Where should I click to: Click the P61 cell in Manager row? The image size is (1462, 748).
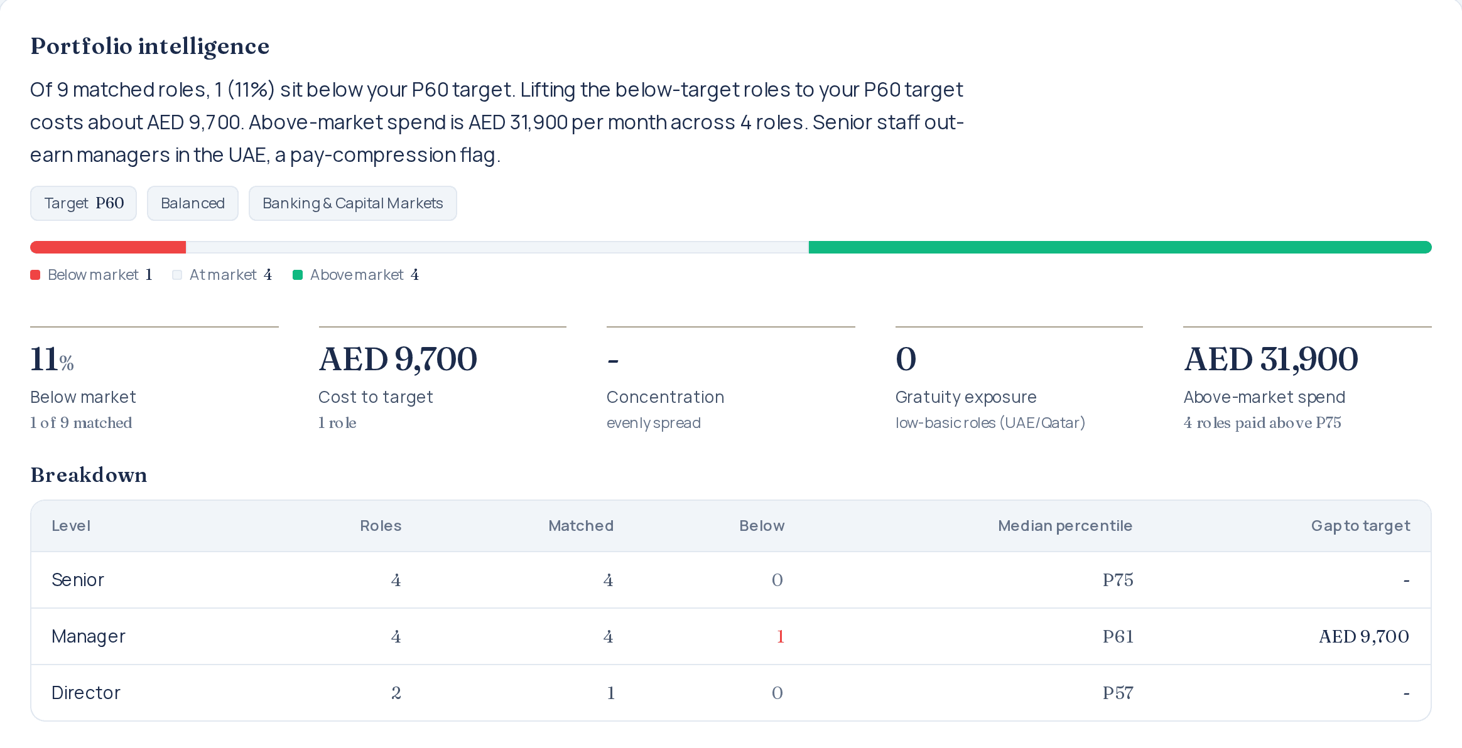point(1118,636)
